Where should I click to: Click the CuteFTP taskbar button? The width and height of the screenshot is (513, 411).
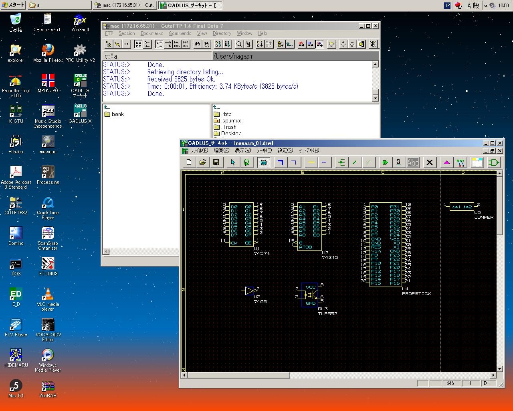point(125,5)
